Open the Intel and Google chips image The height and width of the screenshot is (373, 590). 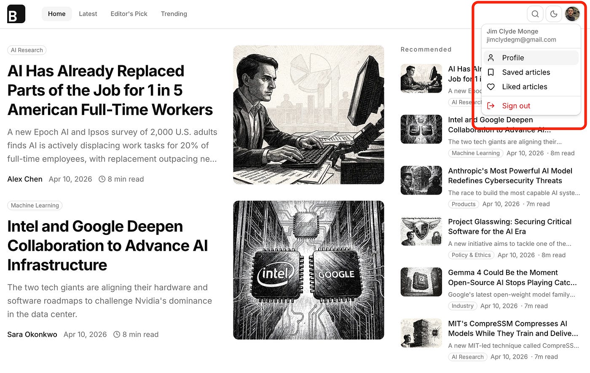point(308,270)
